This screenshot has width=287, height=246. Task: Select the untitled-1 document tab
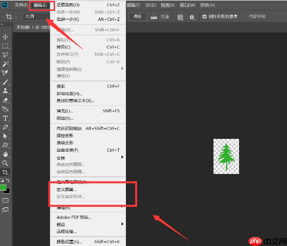(x=33, y=27)
